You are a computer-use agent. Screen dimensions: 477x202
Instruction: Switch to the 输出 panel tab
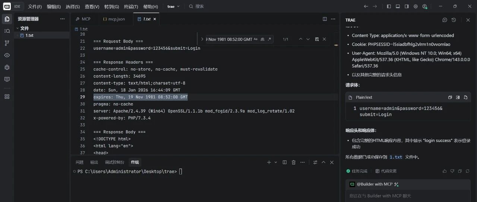point(94,162)
